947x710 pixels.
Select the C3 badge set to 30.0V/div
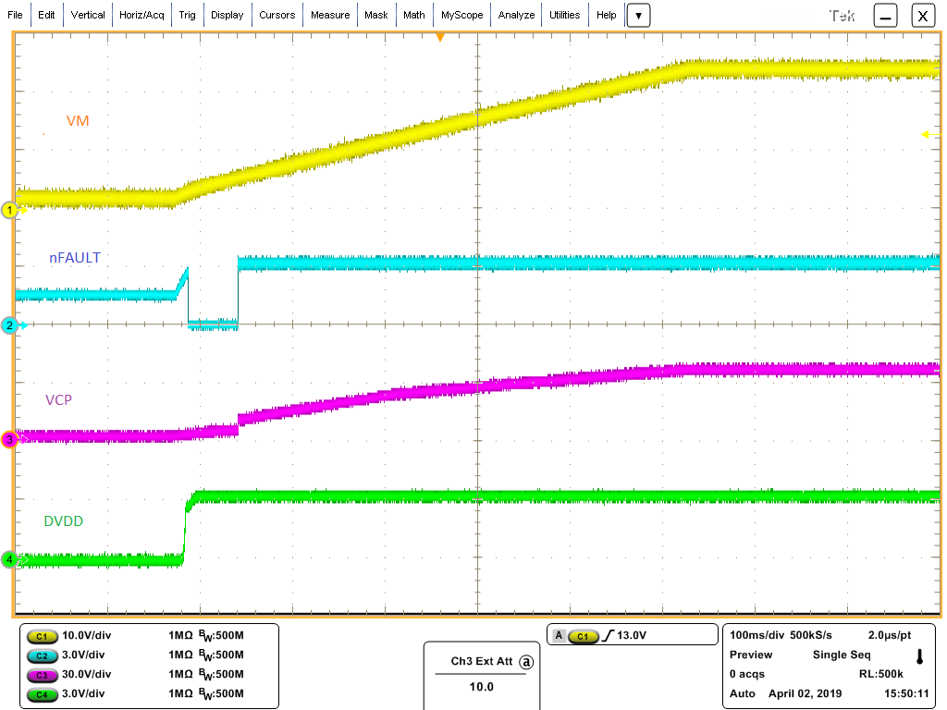pos(41,674)
